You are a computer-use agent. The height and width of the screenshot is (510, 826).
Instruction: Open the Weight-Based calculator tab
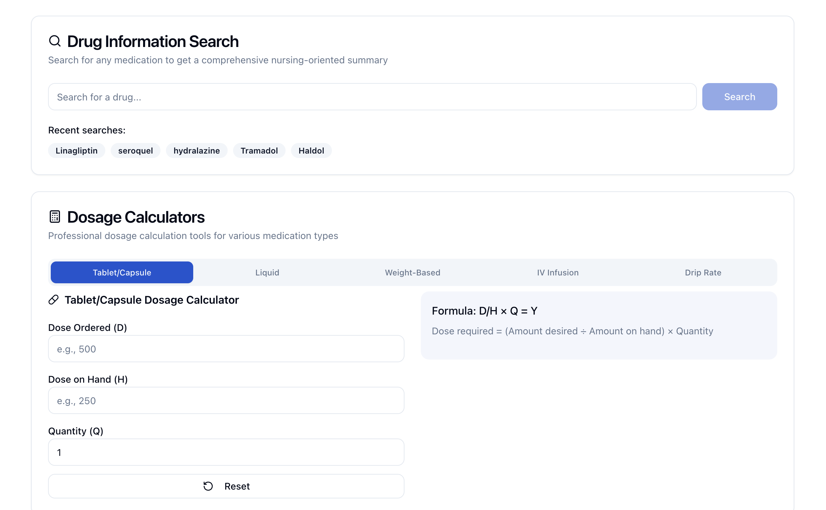412,272
